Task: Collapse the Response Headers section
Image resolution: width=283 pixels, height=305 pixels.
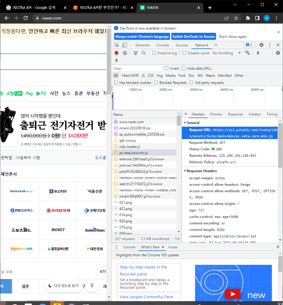Action: 185,171
